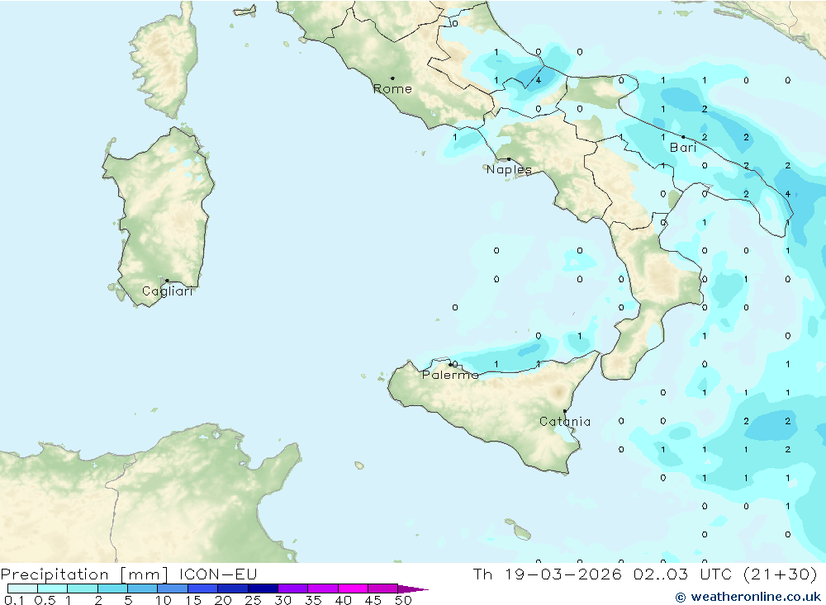Click the Rome city marker dot
The width and height of the screenshot is (826, 605).
pyautogui.click(x=392, y=78)
